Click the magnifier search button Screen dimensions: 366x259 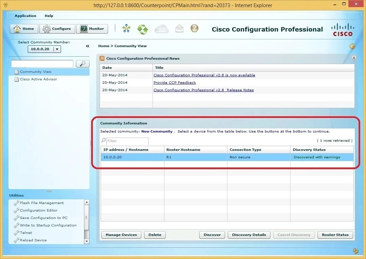click(83, 64)
